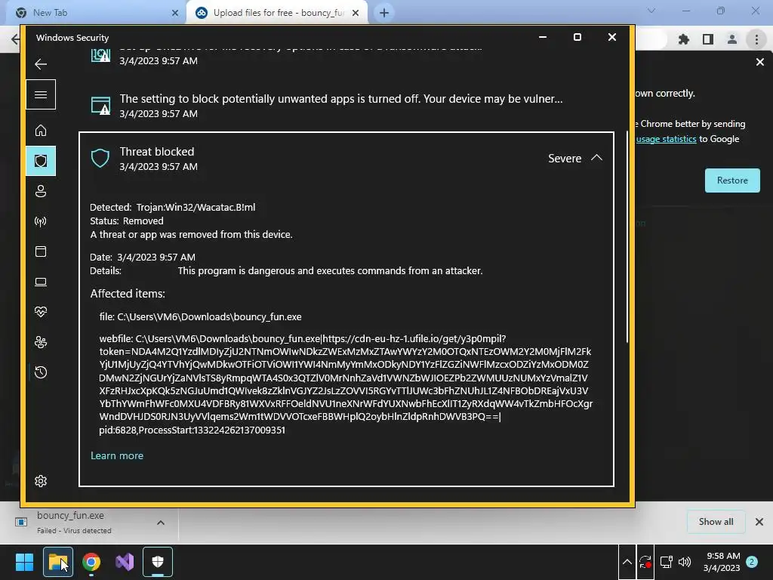Open Chrome from the taskbar
Screen dimensions: 773x580
coord(91,562)
